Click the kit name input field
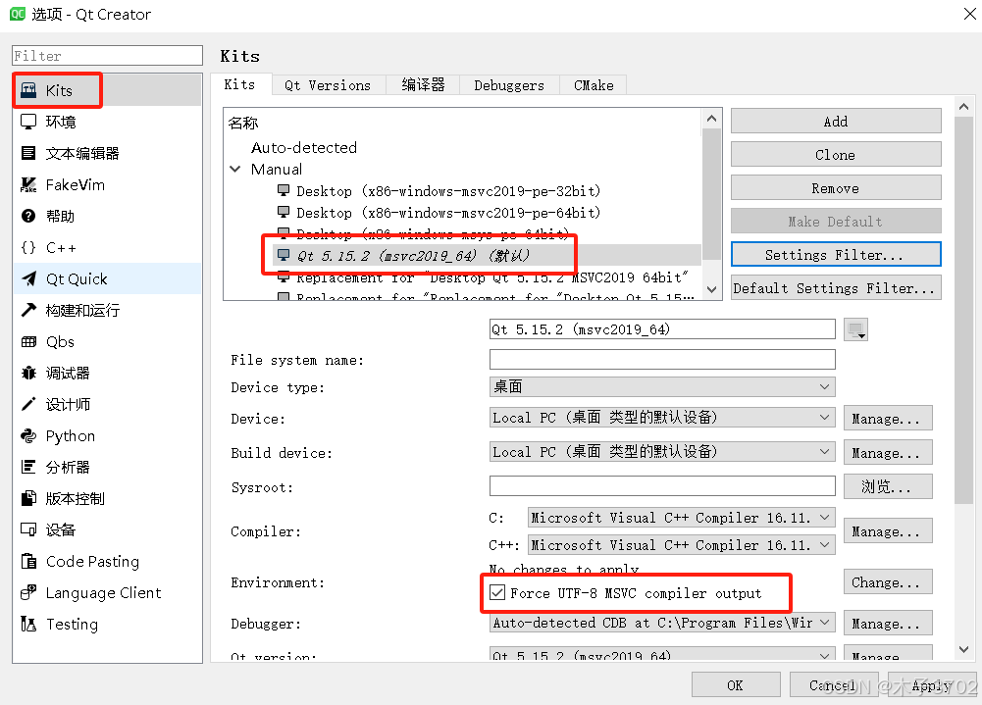 coord(662,329)
